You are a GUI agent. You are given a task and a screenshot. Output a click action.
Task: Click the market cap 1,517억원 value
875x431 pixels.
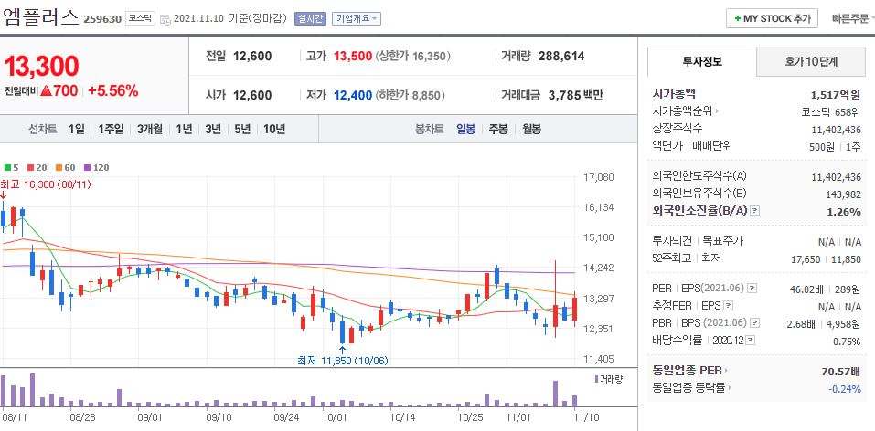(836, 94)
